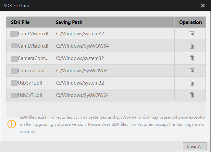Delete Usb3vTL.dll in system32 row
Screen dimensions: 211x152
(192, 83)
